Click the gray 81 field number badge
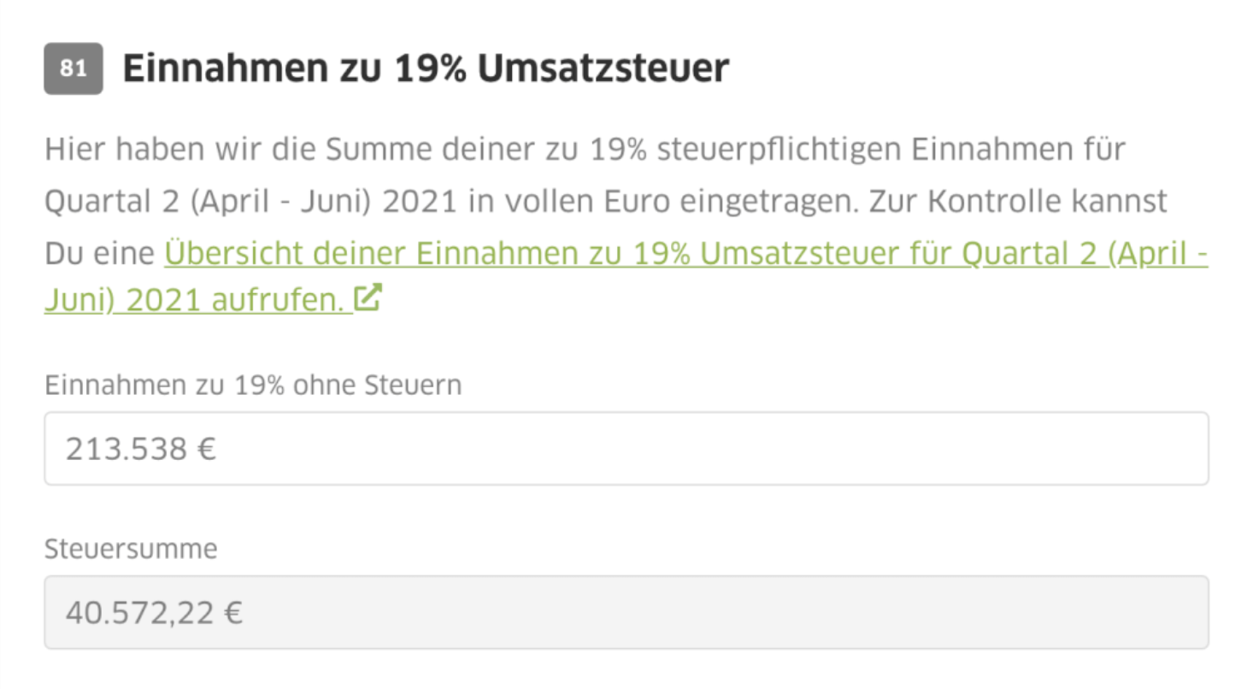The width and height of the screenshot is (1241, 689). click(74, 68)
